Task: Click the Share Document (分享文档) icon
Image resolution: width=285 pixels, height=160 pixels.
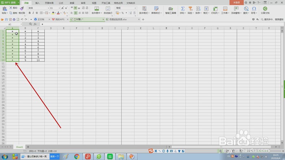Action: coord(265,9)
